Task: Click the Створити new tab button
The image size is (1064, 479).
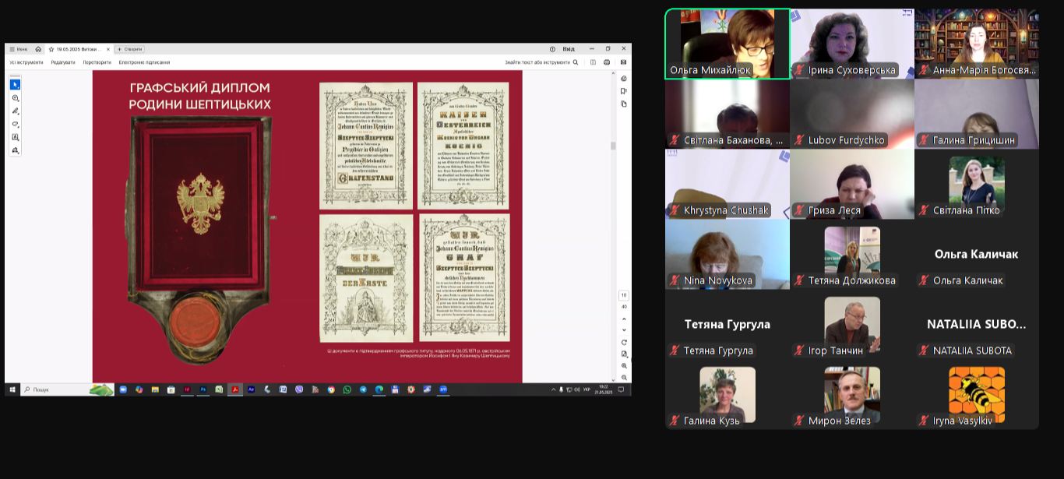Action: coord(130,49)
